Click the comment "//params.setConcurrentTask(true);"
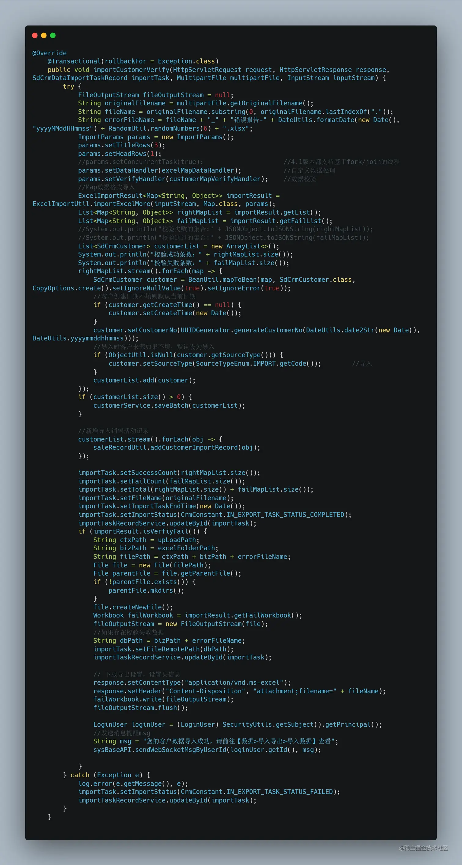 point(140,162)
